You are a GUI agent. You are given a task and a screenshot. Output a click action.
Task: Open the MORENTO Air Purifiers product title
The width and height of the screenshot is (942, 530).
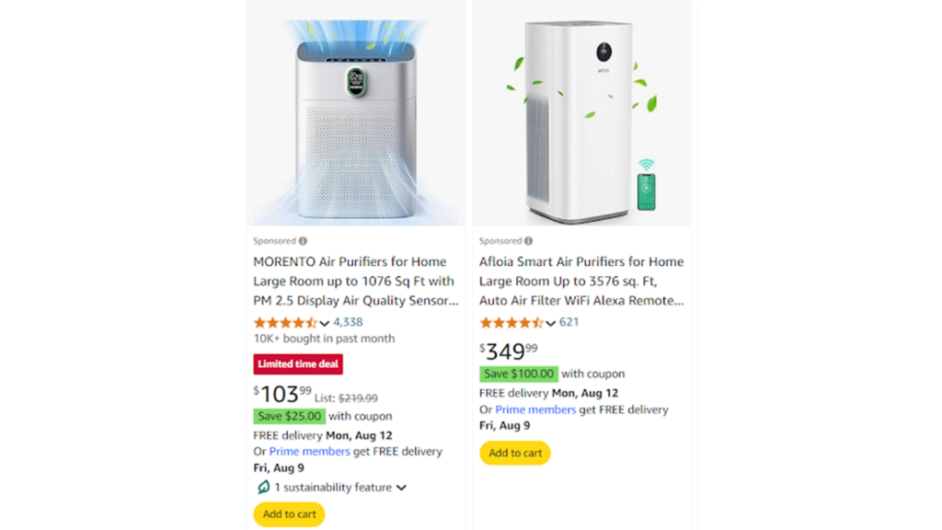coord(348,281)
